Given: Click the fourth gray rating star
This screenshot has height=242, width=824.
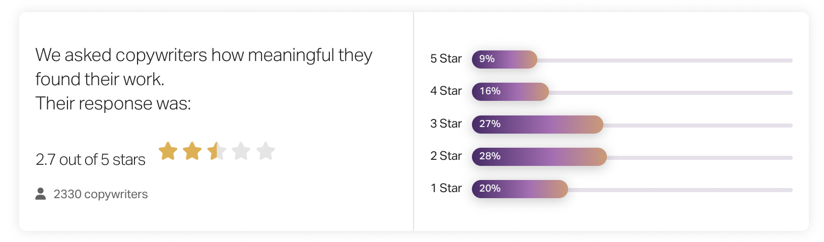Looking at the screenshot, I should 241,151.
